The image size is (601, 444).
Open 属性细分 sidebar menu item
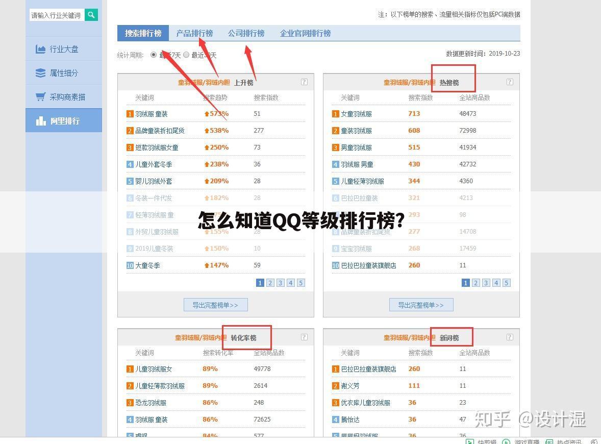coord(64,73)
